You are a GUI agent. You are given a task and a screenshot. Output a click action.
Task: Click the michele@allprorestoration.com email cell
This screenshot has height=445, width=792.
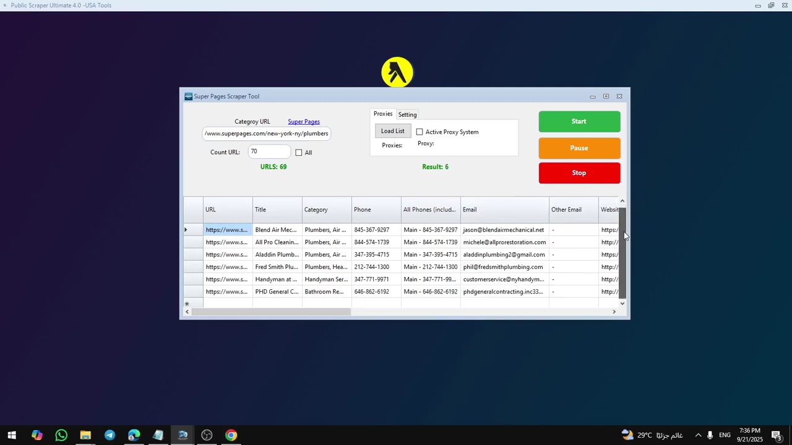pos(505,242)
